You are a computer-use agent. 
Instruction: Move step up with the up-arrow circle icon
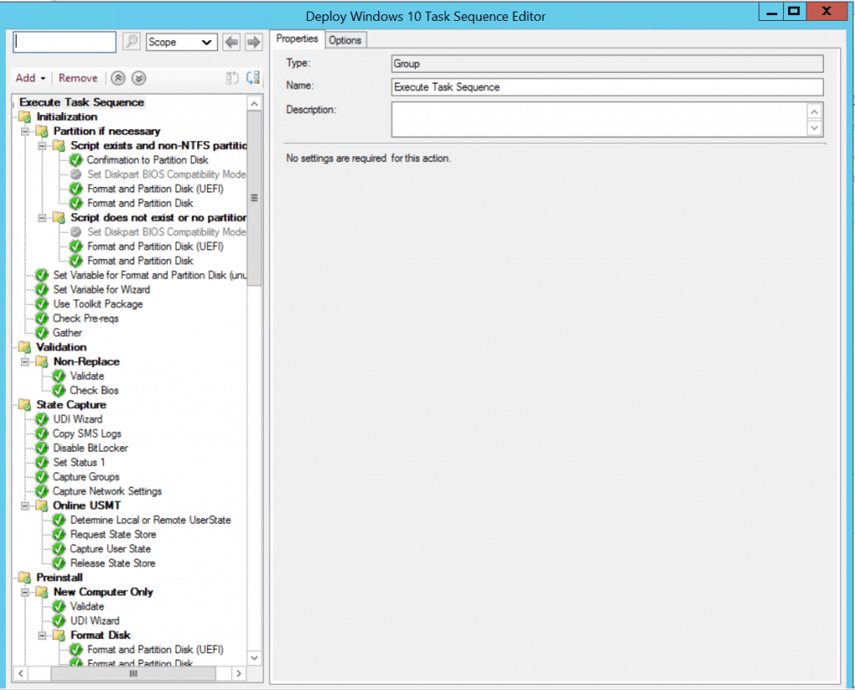click(119, 78)
